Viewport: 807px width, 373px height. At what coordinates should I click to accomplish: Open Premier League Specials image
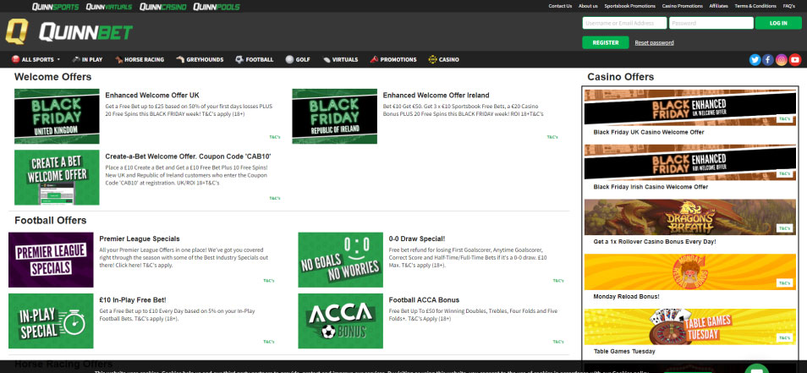tap(51, 260)
